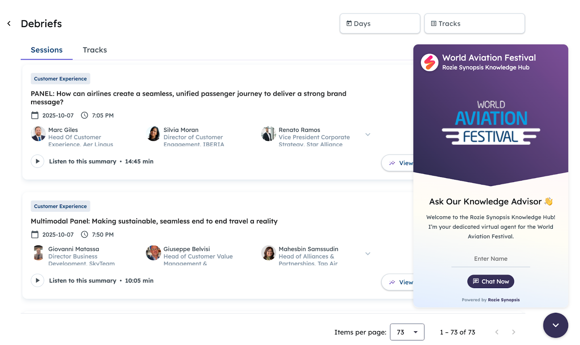Select Giuseppe Belvisi speaker name

coord(187,249)
